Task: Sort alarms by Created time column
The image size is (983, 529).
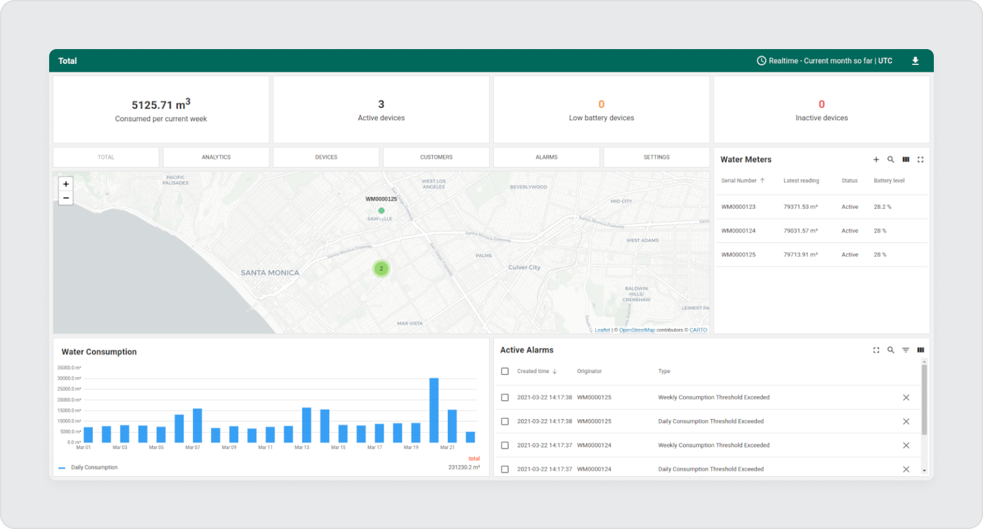Action: point(533,371)
